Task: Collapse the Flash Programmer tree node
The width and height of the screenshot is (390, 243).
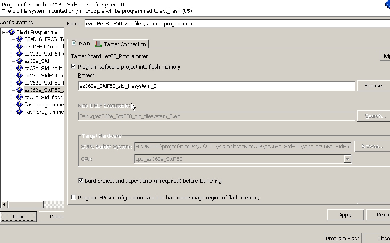Action: point(4,32)
